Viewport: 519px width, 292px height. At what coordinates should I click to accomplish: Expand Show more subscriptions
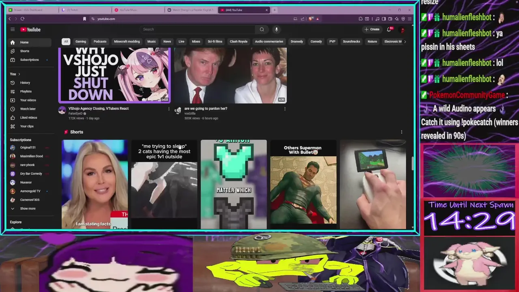click(x=30, y=208)
